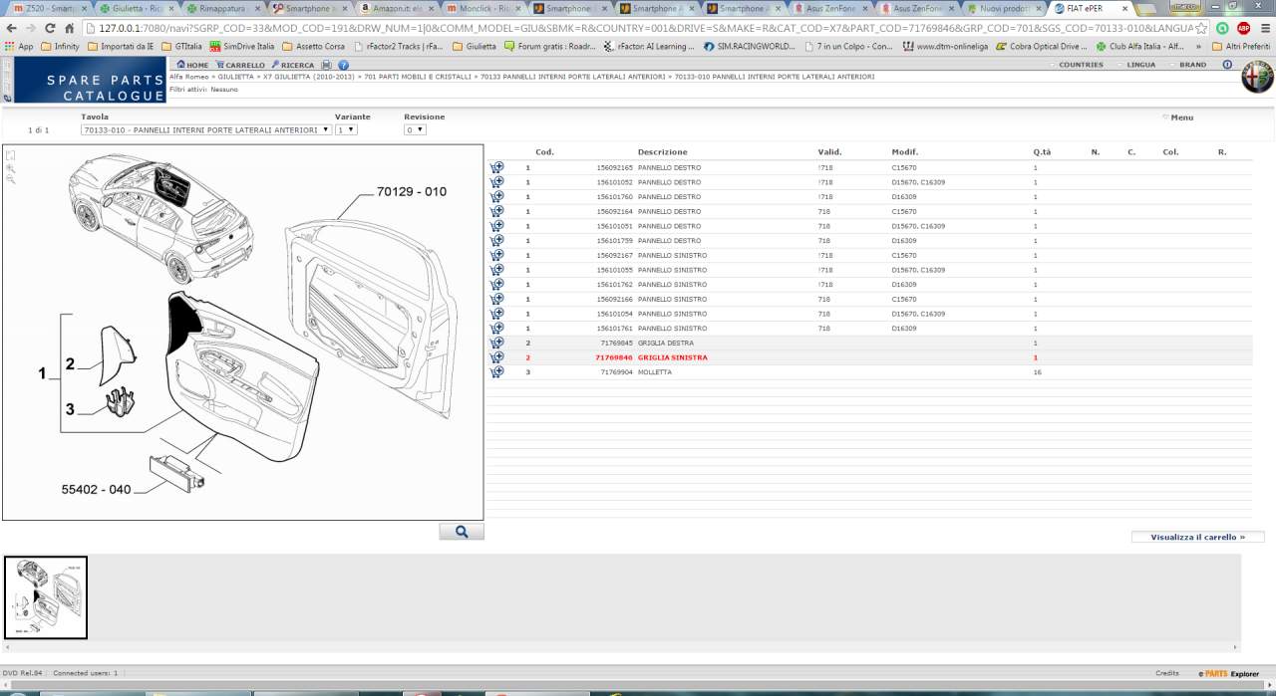
Task: Go back to previous page
Action: [11, 28]
